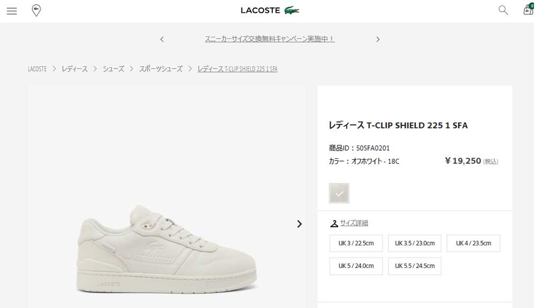
Task: Select size UK 3.5 / 23.0cm
Action: point(415,243)
